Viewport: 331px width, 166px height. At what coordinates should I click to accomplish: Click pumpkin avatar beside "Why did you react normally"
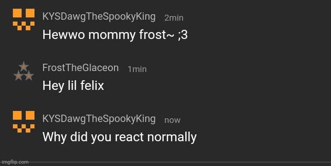click(23, 122)
